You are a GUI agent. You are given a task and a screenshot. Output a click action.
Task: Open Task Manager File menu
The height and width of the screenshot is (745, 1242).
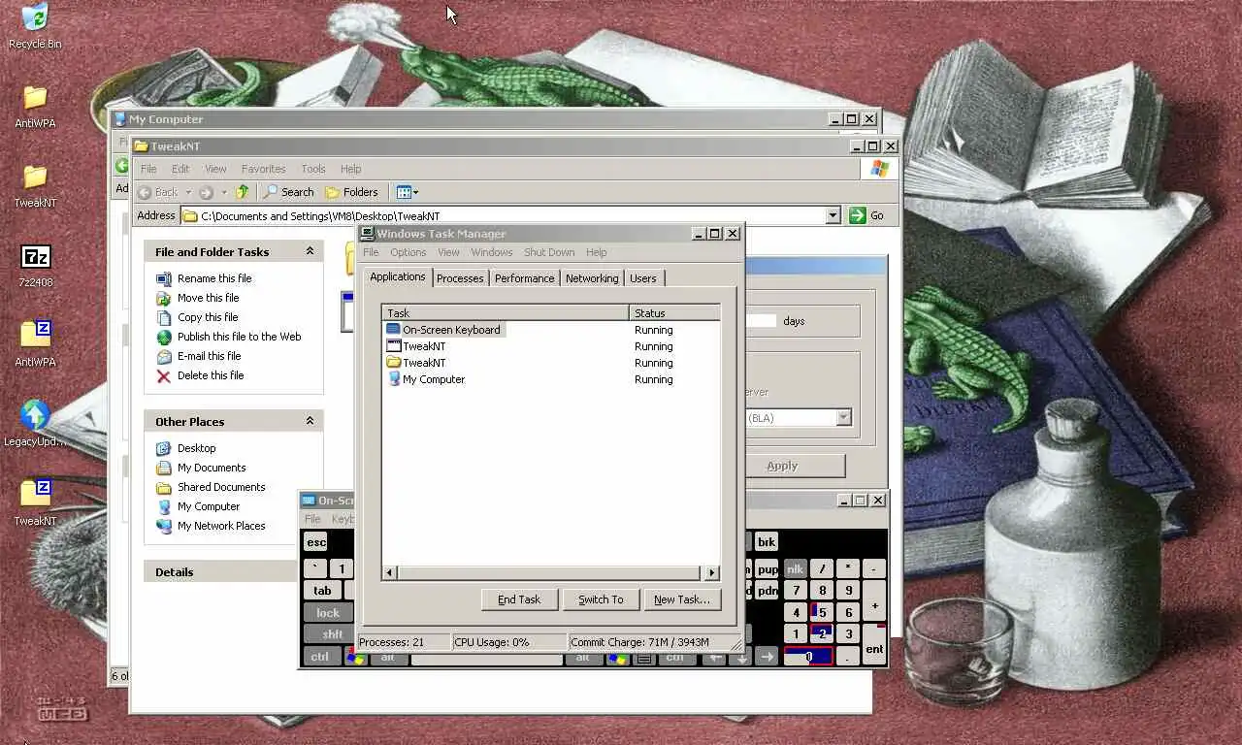(x=371, y=252)
